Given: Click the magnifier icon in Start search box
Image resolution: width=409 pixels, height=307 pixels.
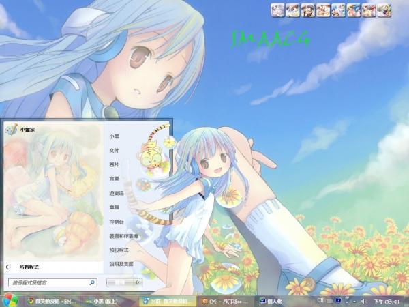Looking at the screenshot, I should tap(92, 282).
